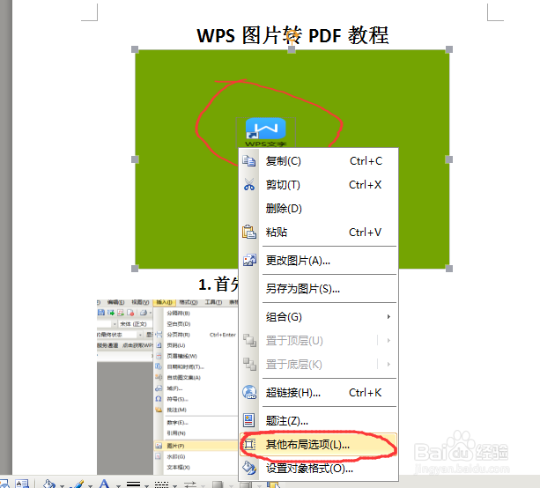The width and height of the screenshot is (540, 488).
Task: Select 其他布局选项(L)... in the context menu
Action: [x=319, y=445]
